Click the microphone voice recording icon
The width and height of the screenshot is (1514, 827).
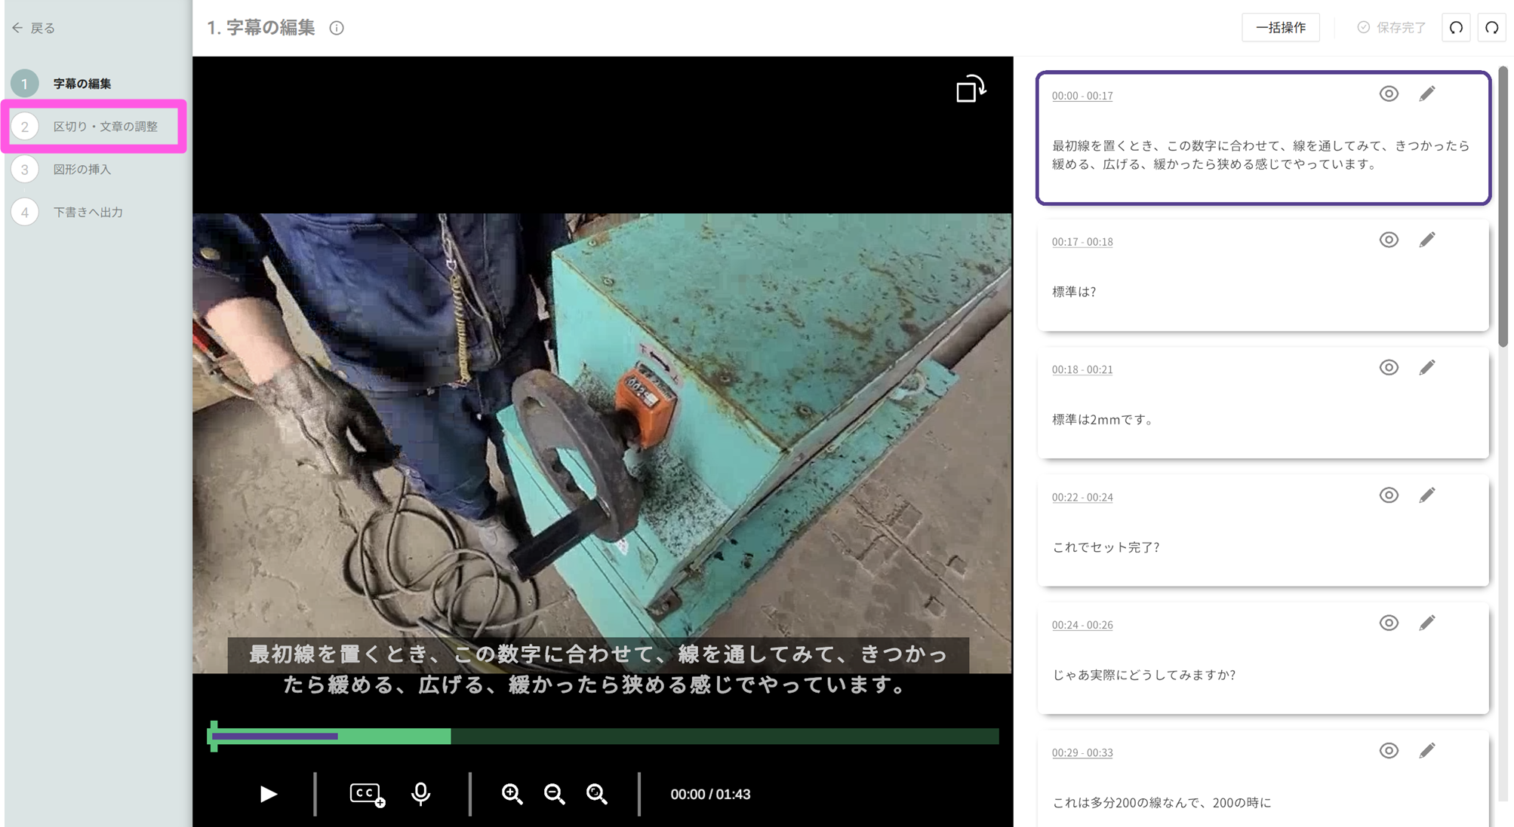[x=421, y=794]
